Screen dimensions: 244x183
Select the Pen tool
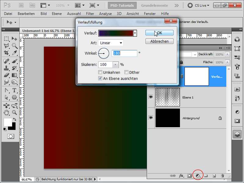point(6,90)
